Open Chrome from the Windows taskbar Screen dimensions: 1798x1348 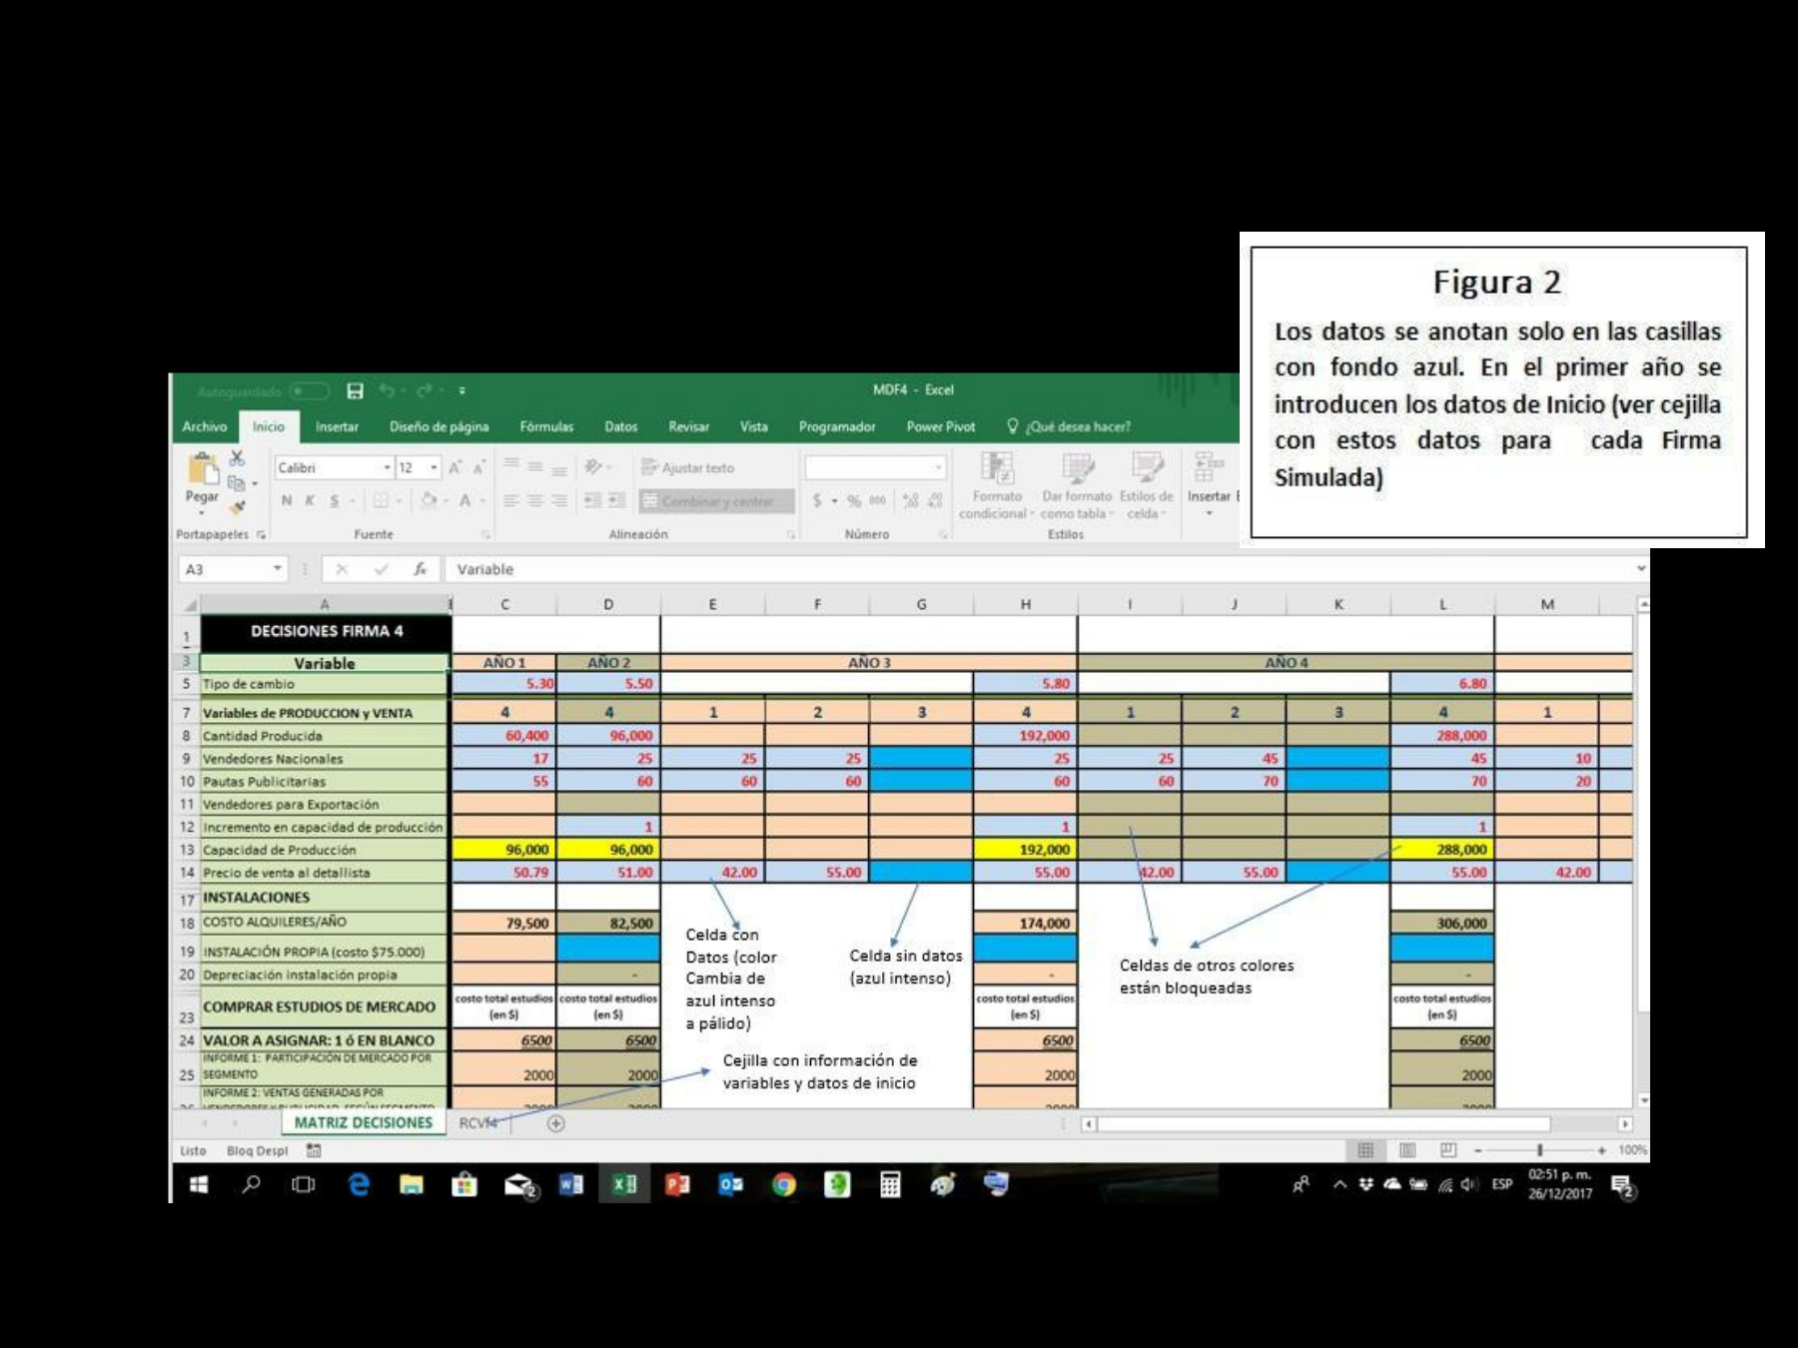[784, 1184]
